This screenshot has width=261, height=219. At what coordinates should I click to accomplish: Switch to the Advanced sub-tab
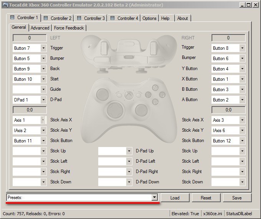(x=40, y=28)
